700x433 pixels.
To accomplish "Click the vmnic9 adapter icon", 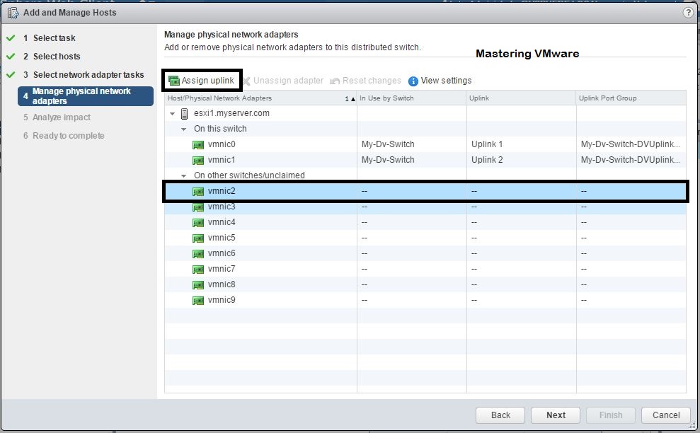I will 198,299.
